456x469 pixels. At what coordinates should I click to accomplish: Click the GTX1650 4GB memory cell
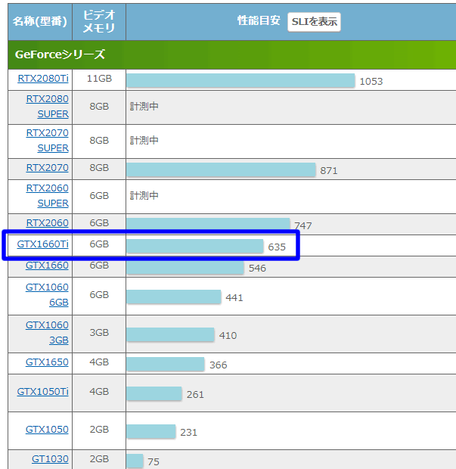[99, 362]
